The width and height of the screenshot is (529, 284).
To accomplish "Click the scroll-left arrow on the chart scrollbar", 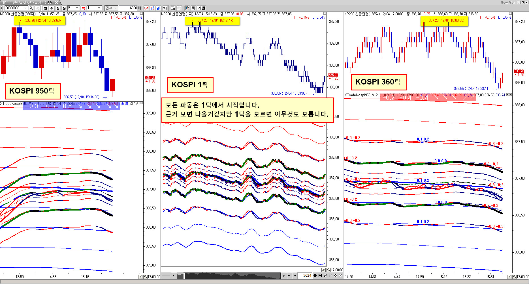I will [x=174, y=276].
